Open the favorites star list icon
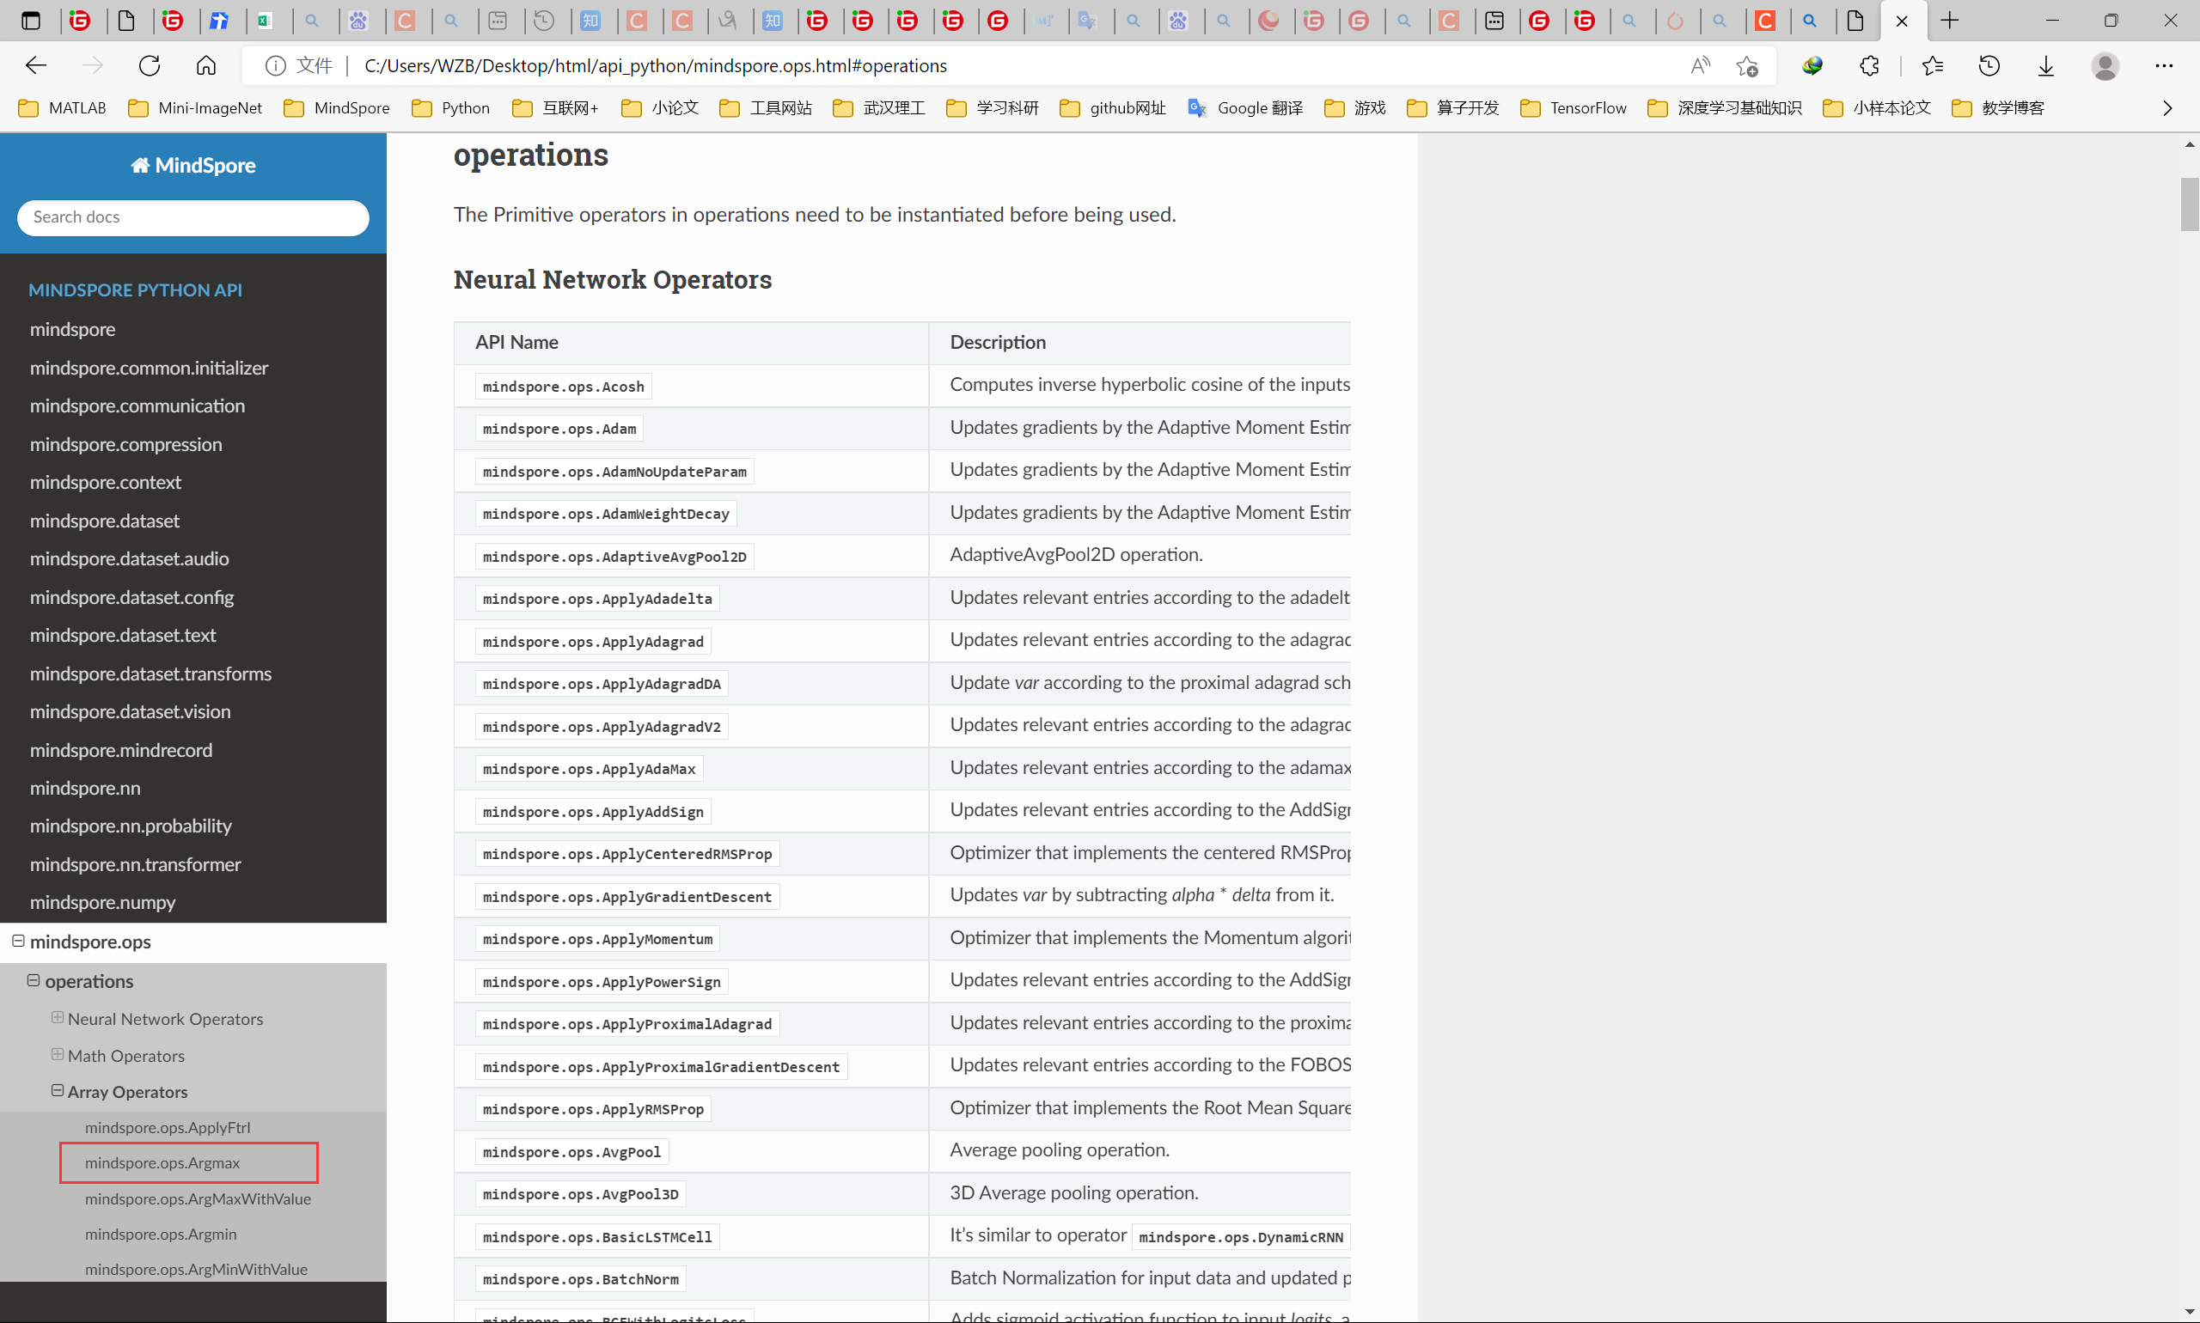The image size is (2200, 1323). click(1933, 65)
